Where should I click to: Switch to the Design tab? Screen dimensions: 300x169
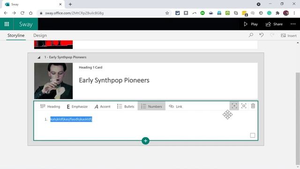tap(40, 36)
